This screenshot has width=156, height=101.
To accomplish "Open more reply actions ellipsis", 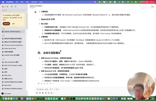I will [53, 84].
